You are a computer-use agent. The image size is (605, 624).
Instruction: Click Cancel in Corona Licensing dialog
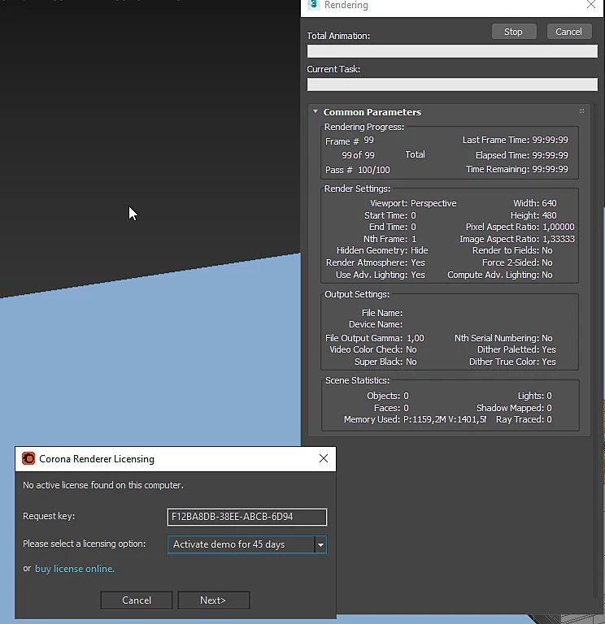pyautogui.click(x=137, y=600)
